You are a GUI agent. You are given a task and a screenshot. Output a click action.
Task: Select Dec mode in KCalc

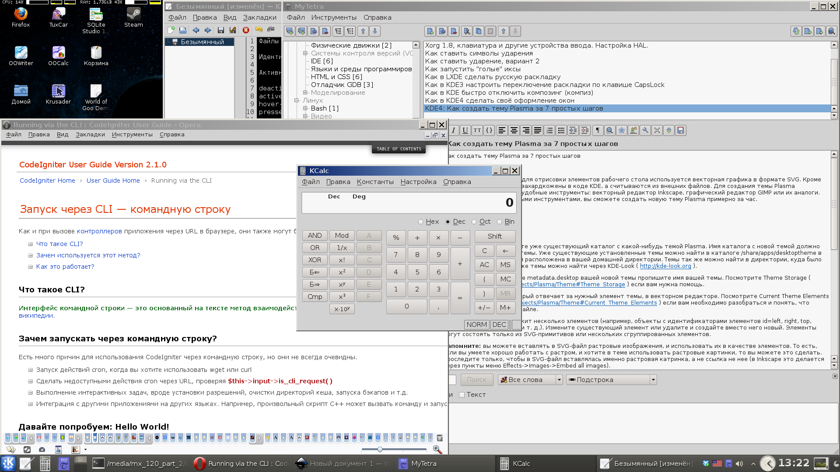point(455,222)
